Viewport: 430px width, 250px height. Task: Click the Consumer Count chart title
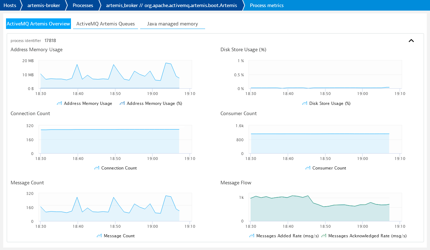[x=239, y=113]
